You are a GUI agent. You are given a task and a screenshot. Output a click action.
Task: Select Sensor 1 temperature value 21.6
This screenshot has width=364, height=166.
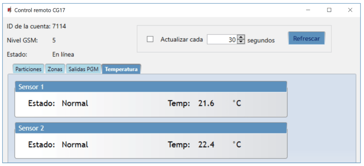click(206, 104)
